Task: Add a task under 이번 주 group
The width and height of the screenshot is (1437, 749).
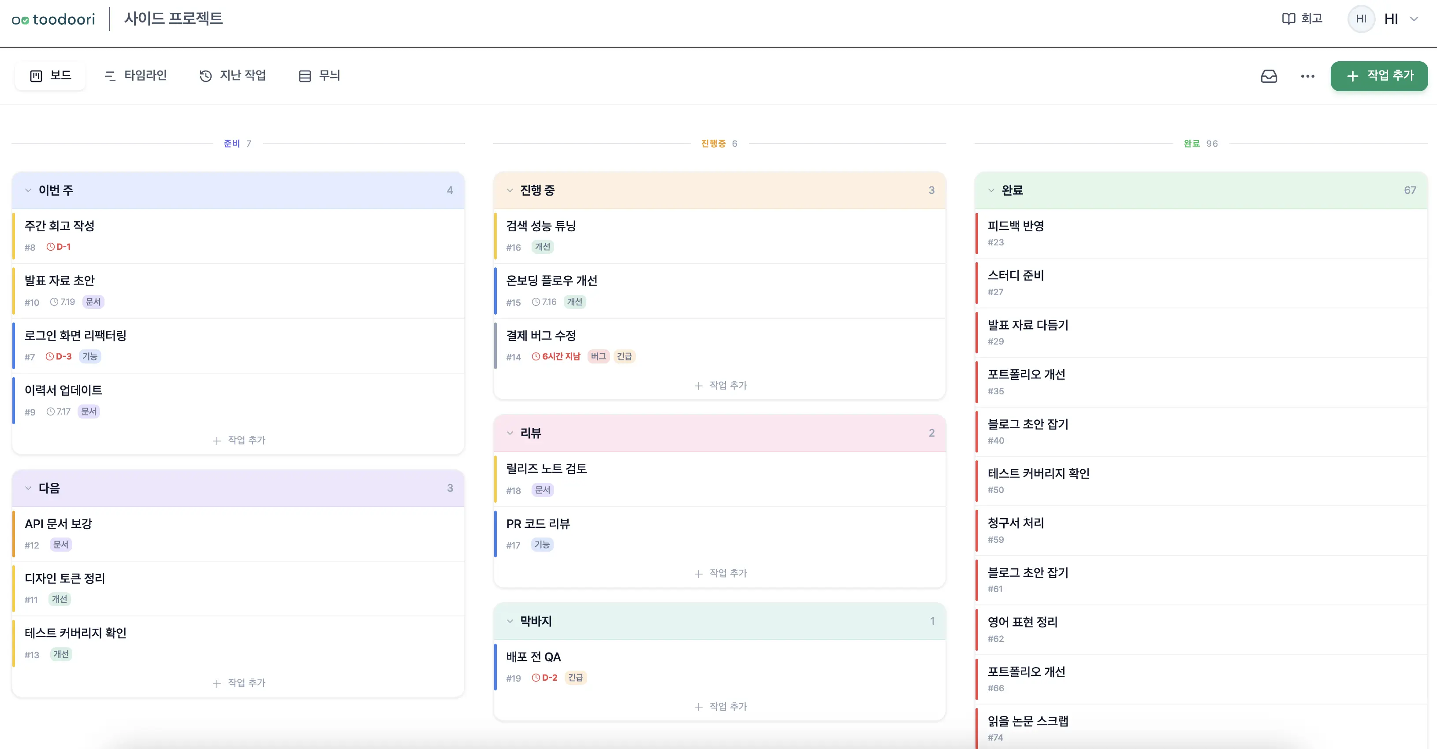Action: [x=239, y=440]
